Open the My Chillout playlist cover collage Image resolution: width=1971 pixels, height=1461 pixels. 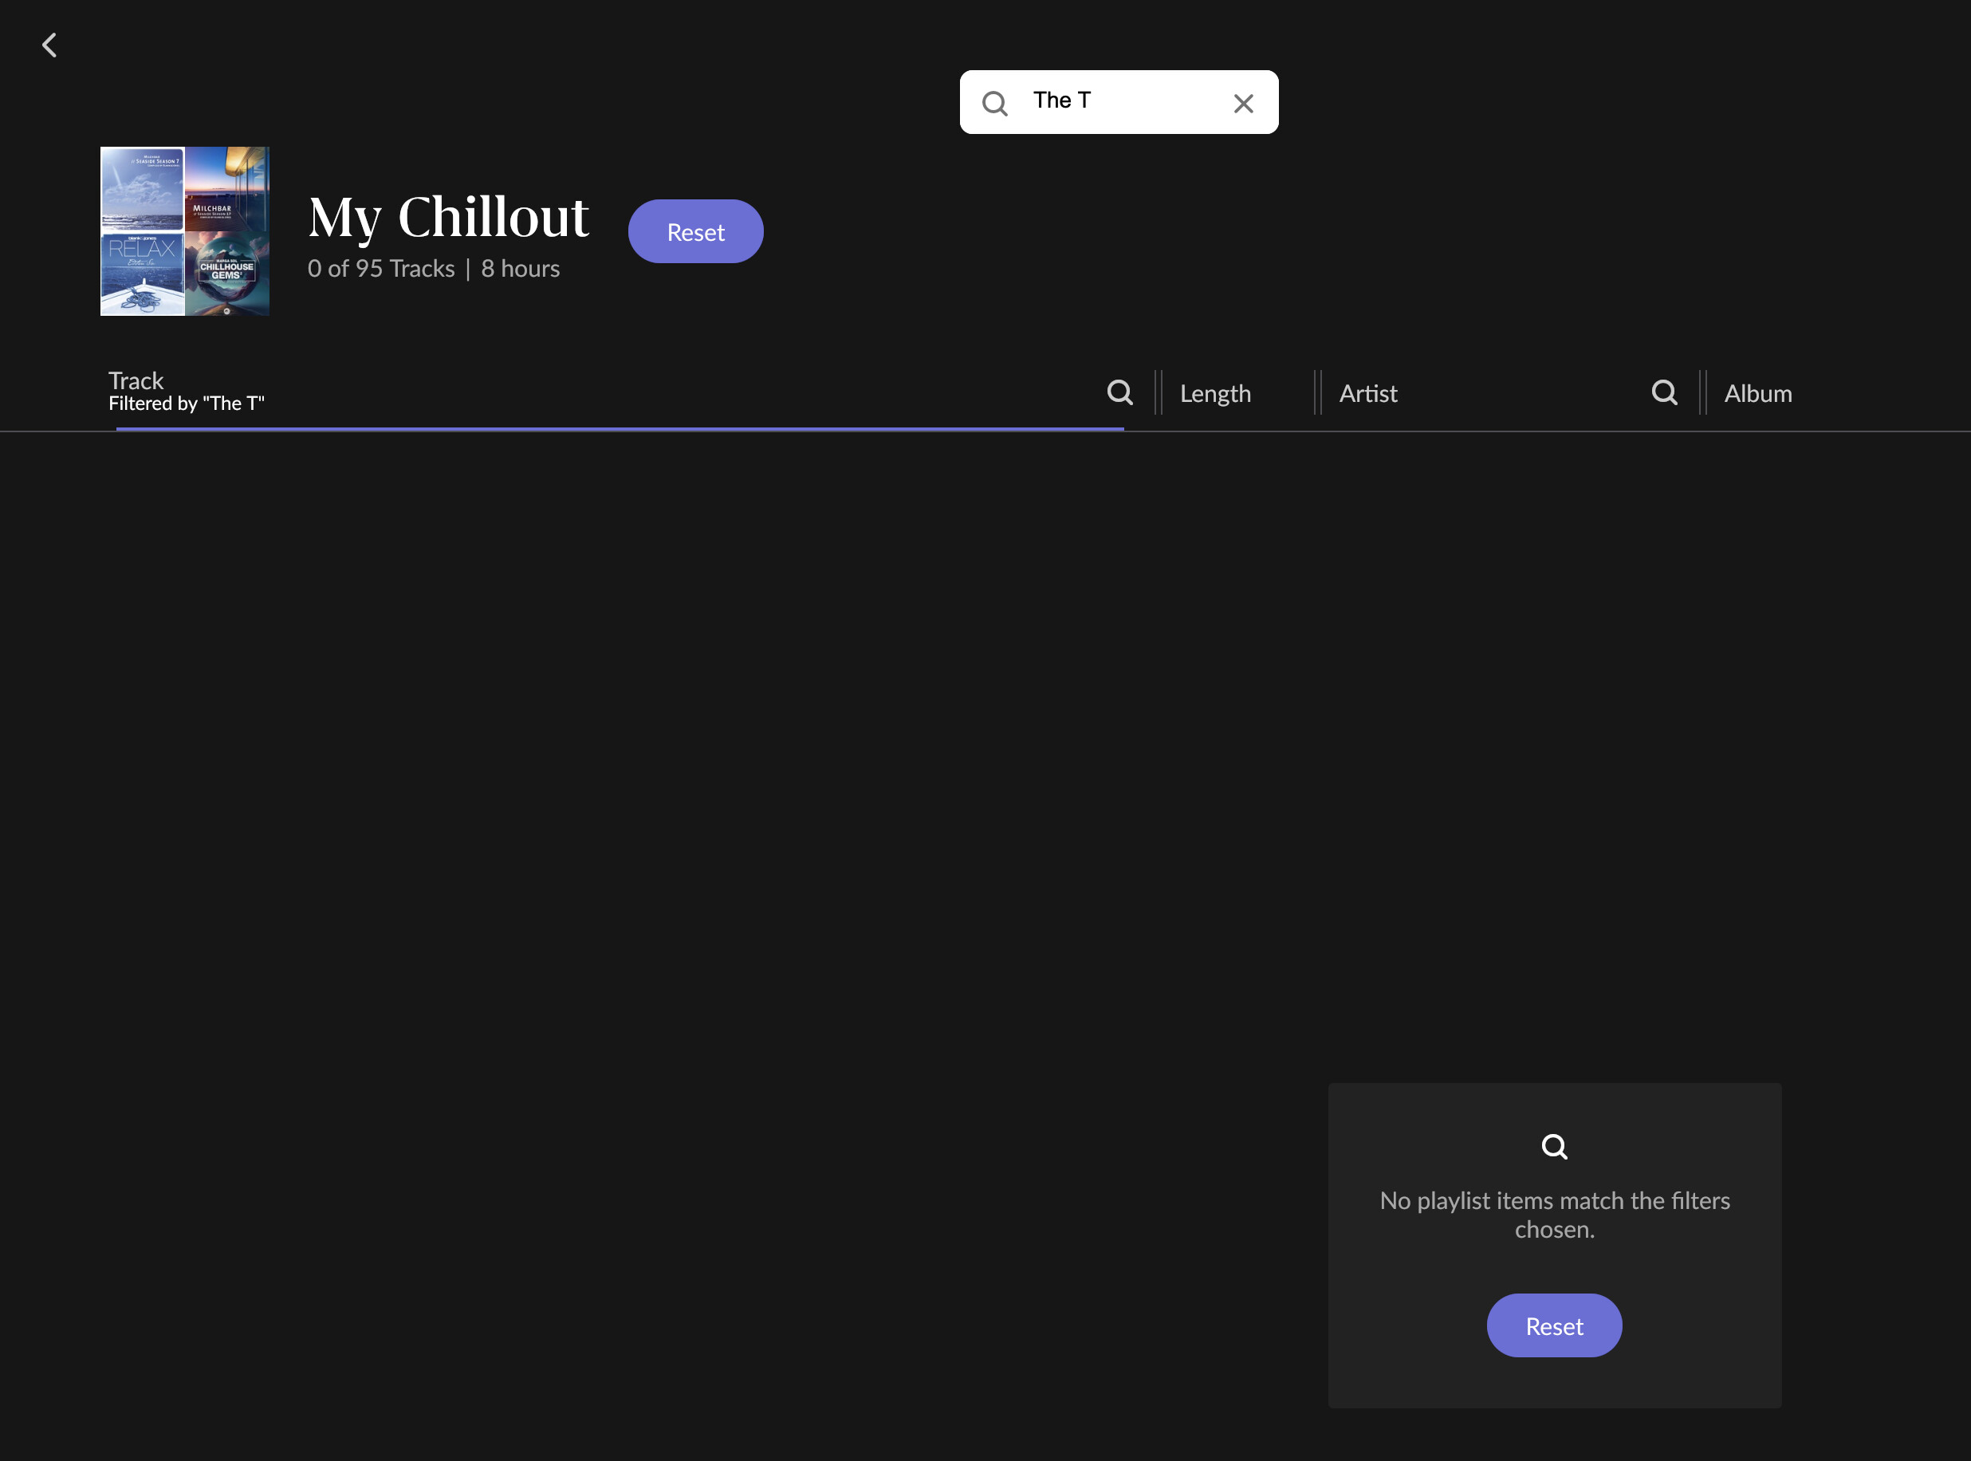point(185,230)
